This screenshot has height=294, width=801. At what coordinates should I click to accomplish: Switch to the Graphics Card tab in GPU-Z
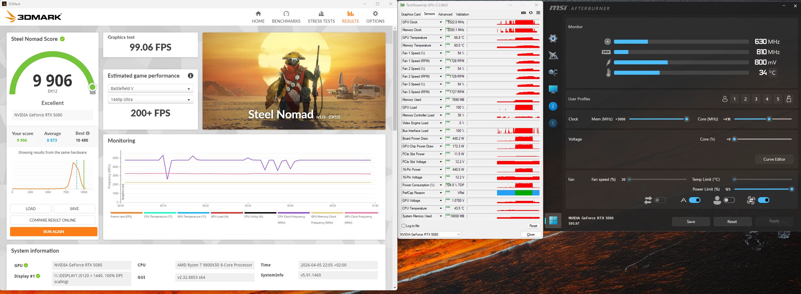click(410, 14)
